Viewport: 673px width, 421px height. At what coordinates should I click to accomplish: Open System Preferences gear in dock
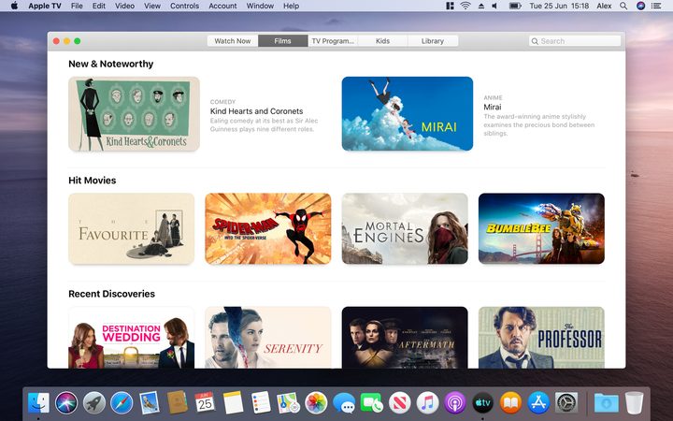[566, 403]
